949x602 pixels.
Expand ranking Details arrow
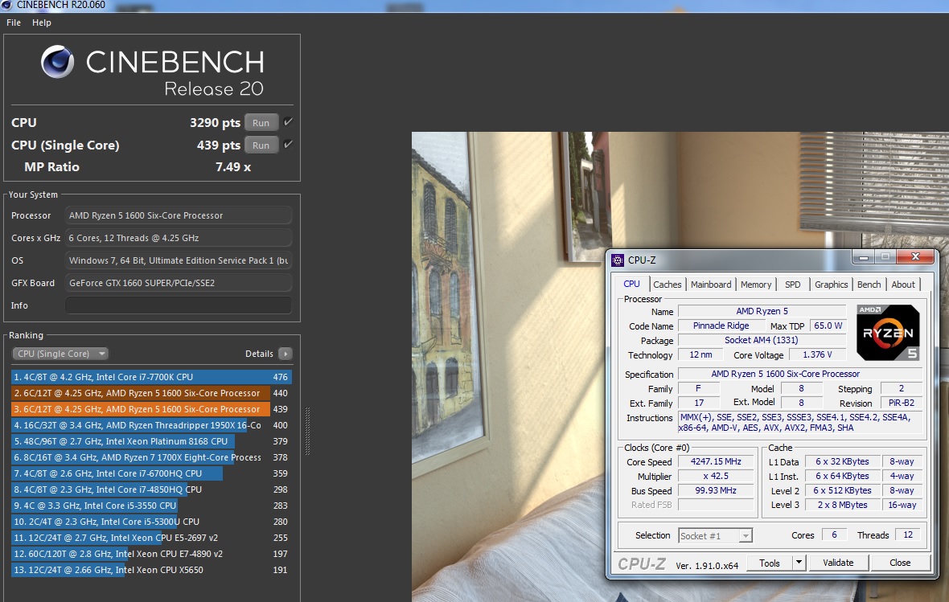pyautogui.click(x=286, y=354)
